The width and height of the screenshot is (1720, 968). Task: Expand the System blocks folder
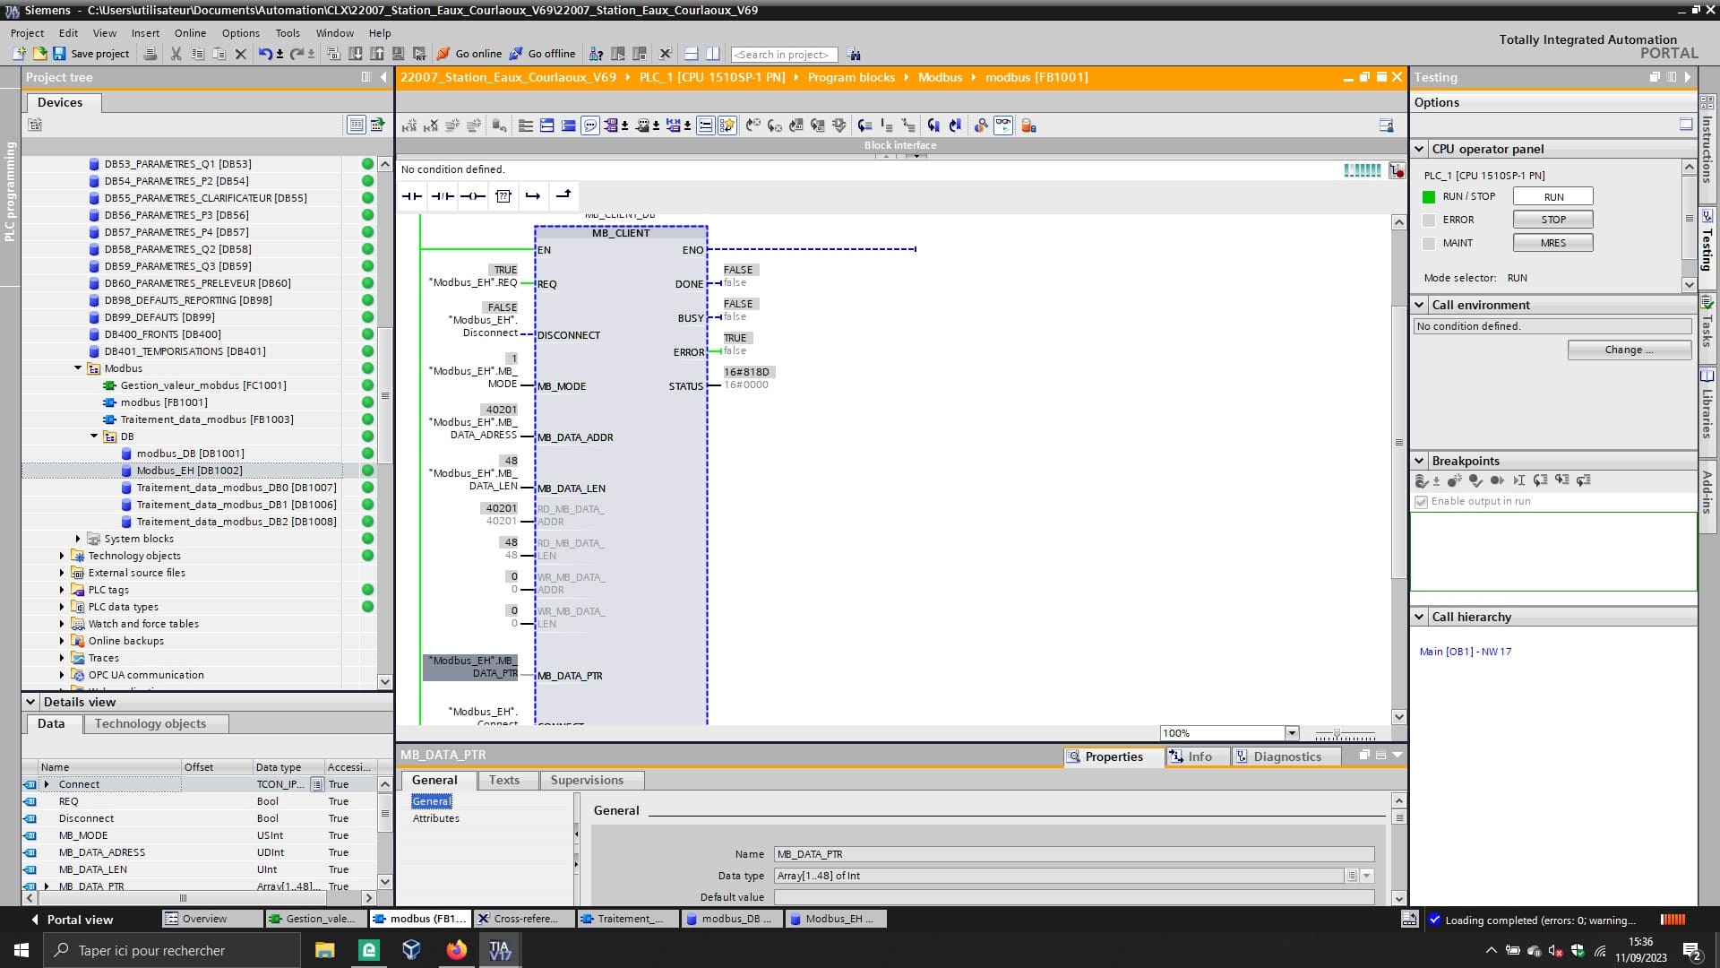click(x=78, y=539)
